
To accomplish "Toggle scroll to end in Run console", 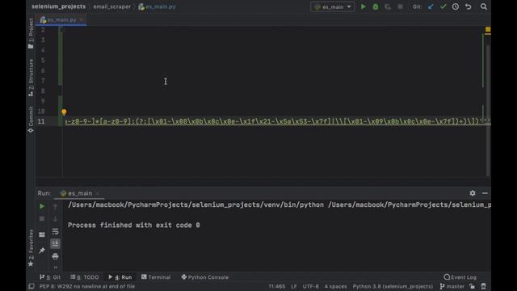I will tap(55, 243).
